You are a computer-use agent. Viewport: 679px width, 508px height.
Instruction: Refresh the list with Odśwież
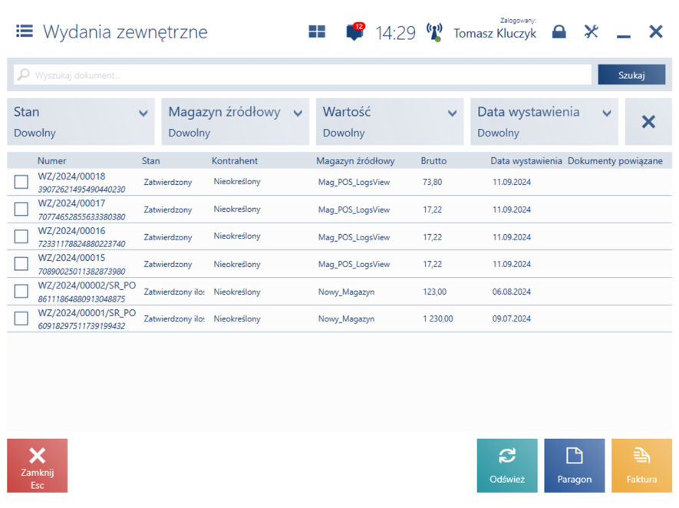pos(507,465)
